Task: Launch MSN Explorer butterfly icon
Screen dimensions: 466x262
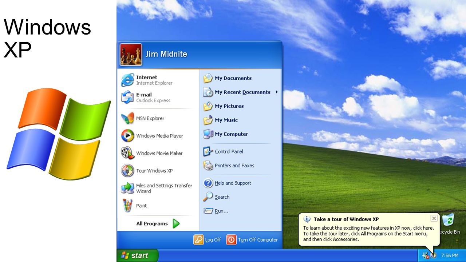Action: point(127,118)
